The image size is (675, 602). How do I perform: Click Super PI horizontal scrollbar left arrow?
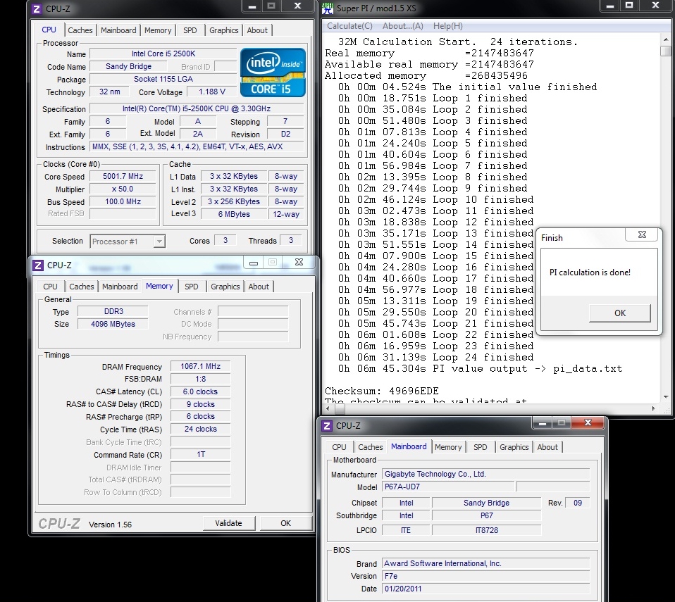pyautogui.click(x=329, y=408)
